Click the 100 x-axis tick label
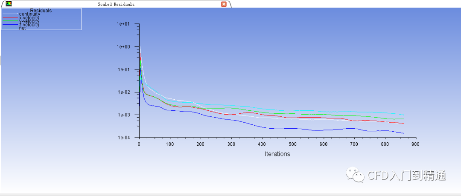 169,144
